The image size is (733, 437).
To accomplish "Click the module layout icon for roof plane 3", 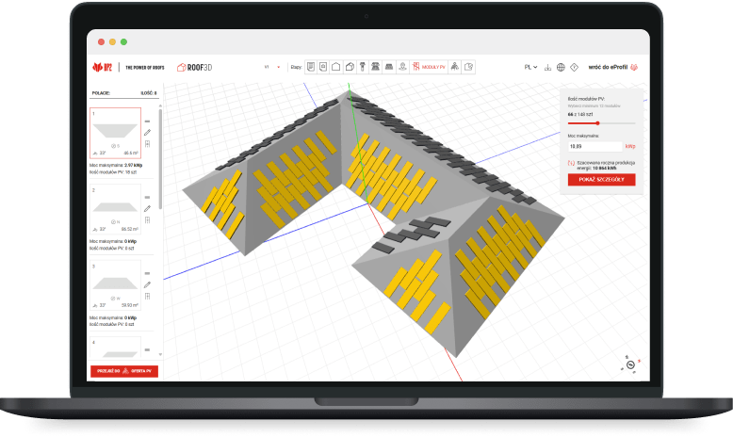I will [x=148, y=297].
